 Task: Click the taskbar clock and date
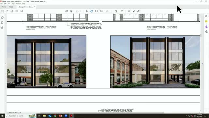click(200, 116)
